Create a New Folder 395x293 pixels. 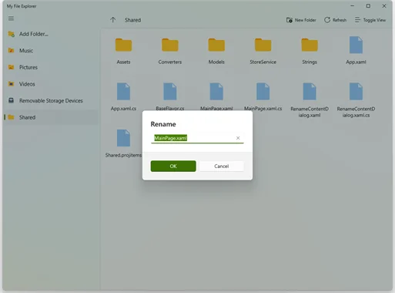(x=301, y=20)
